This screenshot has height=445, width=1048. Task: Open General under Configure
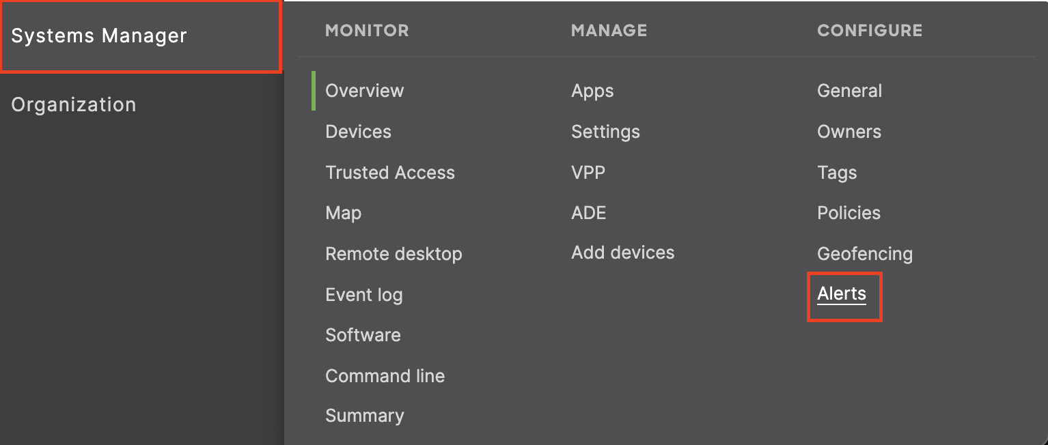[x=849, y=91]
